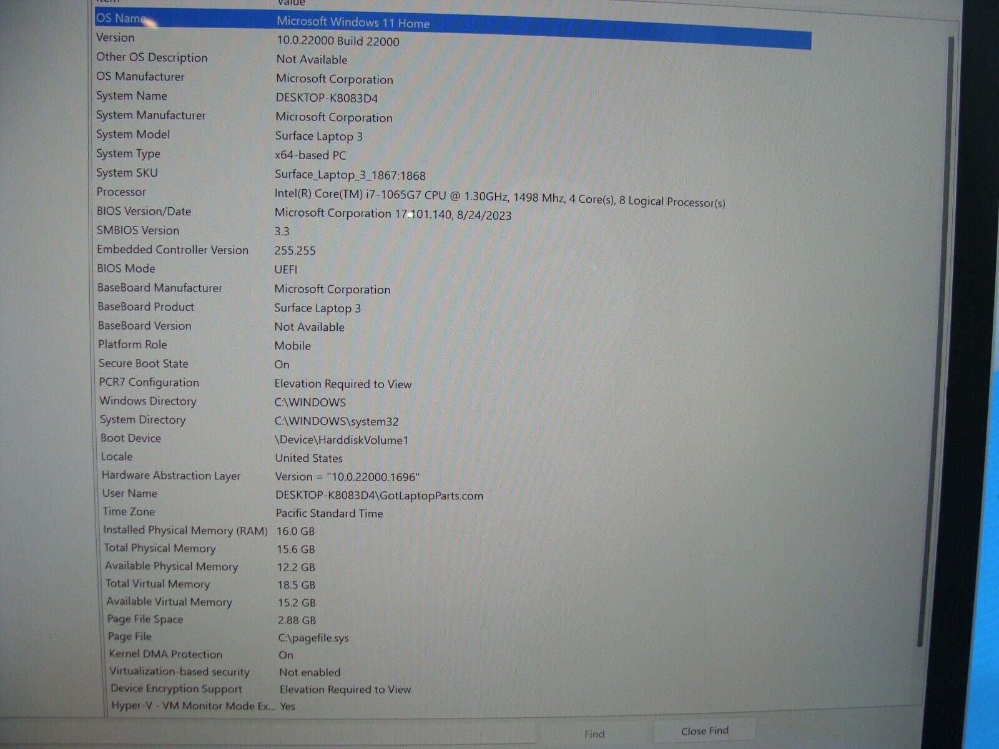Image resolution: width=999 pixels, height=749 pixels.
Task: Click the x64-based PC value
Action: tap(310, 155)
